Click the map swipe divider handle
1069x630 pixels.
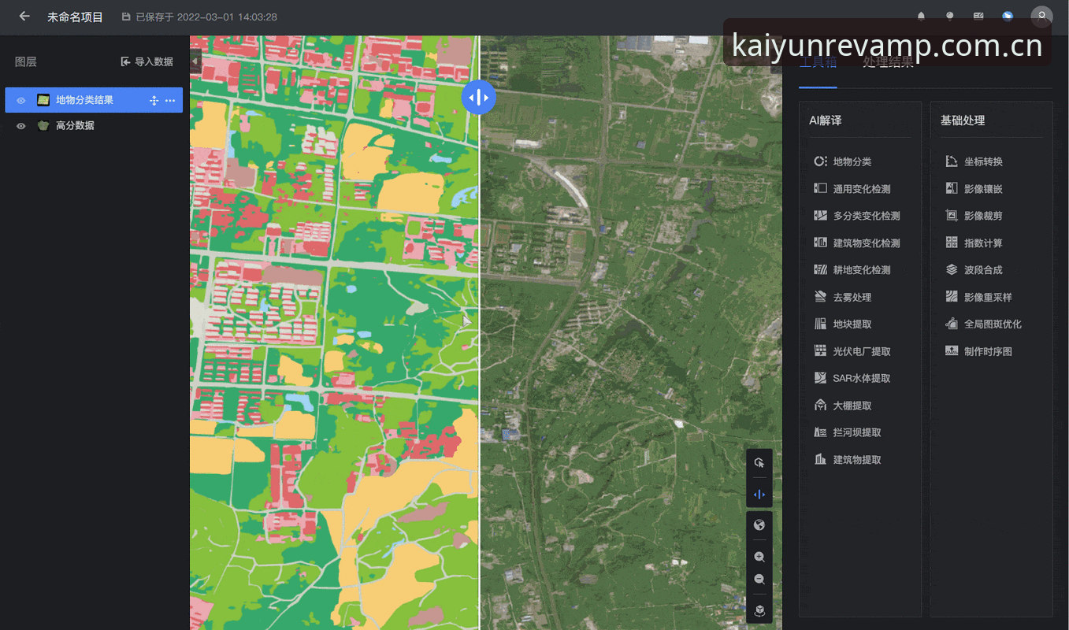coord(479,97)
